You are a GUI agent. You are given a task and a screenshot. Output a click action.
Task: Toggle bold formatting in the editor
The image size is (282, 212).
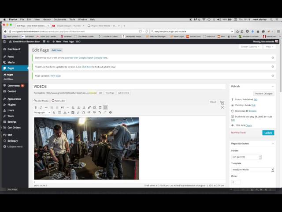click(36, 107)
